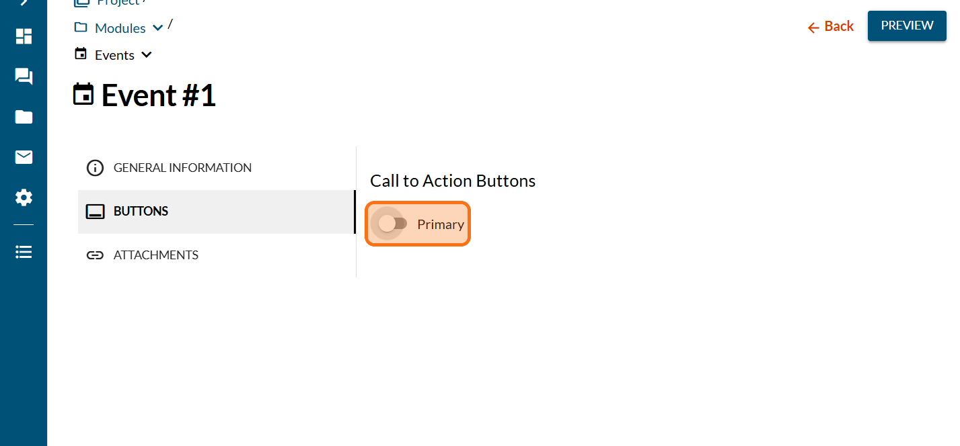
Task: Open the mail envelope sidebar icon
Action: pyautogui.click(x=24, y=157)
